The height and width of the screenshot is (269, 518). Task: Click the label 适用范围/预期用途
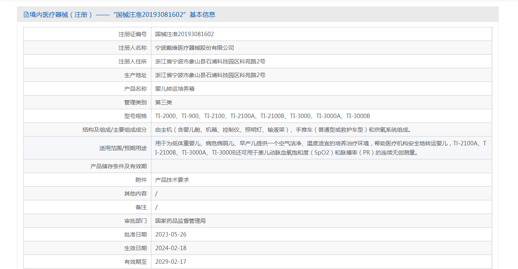(123, 148)
